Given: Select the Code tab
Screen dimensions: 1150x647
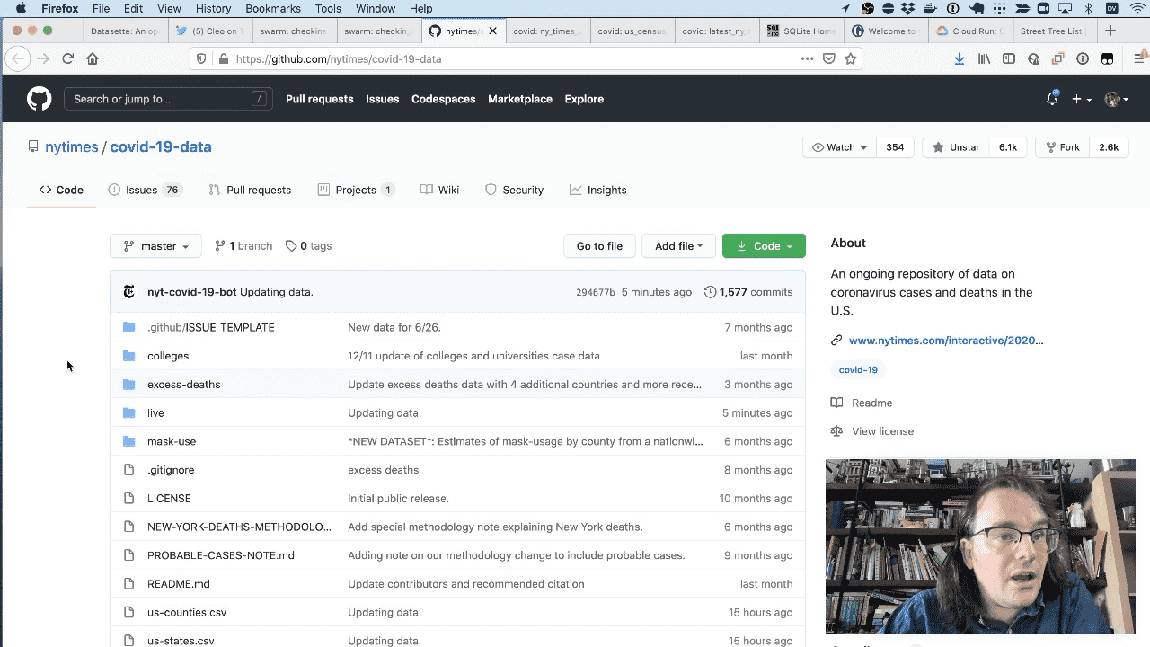Looking at the screenshot, I should (x=61, y=190).
